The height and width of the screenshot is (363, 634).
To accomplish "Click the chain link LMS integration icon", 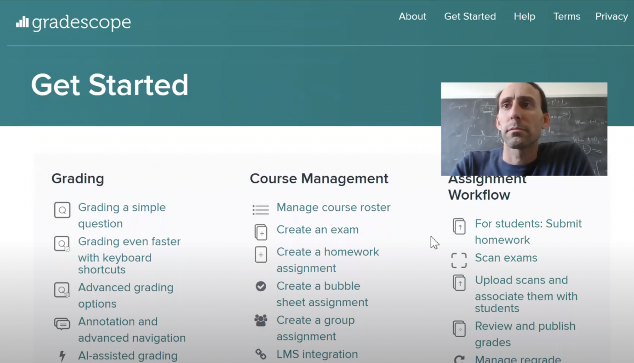I will (261, 354).
